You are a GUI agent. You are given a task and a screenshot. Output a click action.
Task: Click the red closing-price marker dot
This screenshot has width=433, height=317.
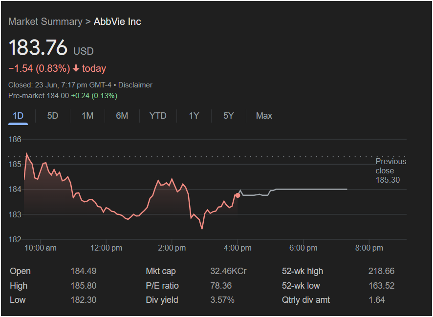coord(238,195)
